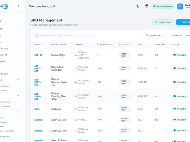Switch to dark mode with the moon icon
The image size is (190, 142).
(138, 6)
